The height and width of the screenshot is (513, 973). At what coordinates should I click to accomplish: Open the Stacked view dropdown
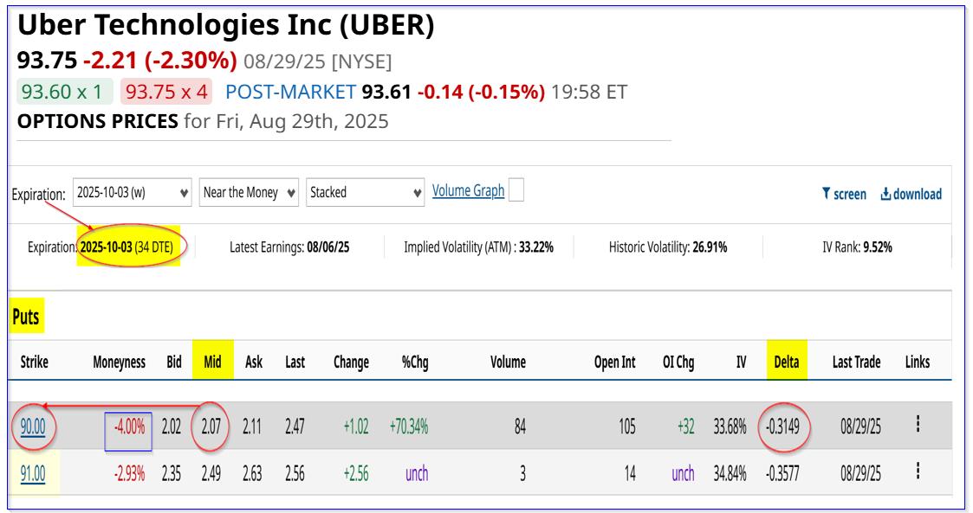click(364, 192)
